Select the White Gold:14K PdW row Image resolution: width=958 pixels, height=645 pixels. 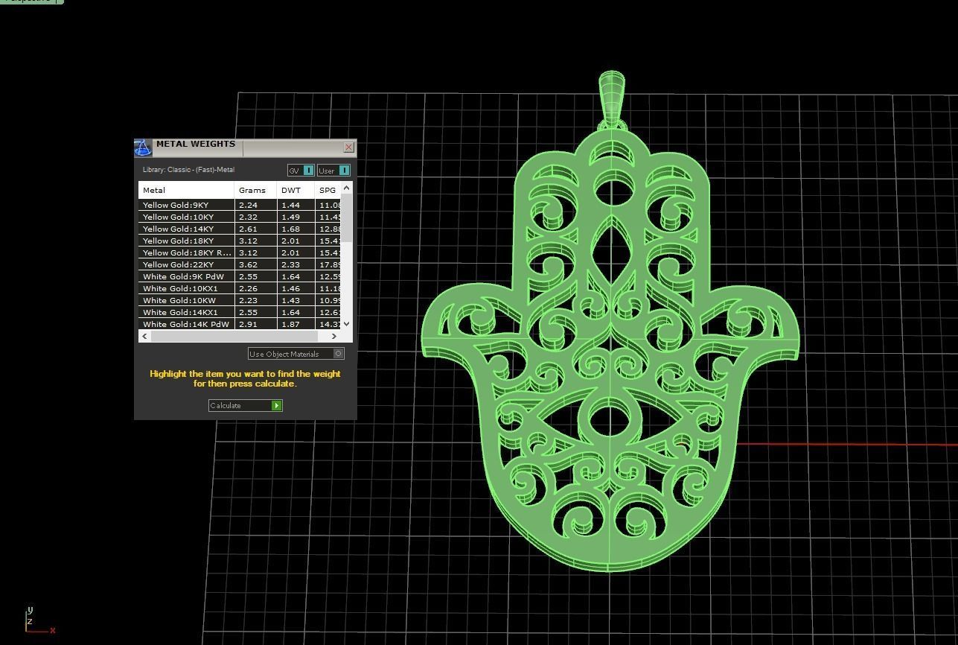pos(240,324)
